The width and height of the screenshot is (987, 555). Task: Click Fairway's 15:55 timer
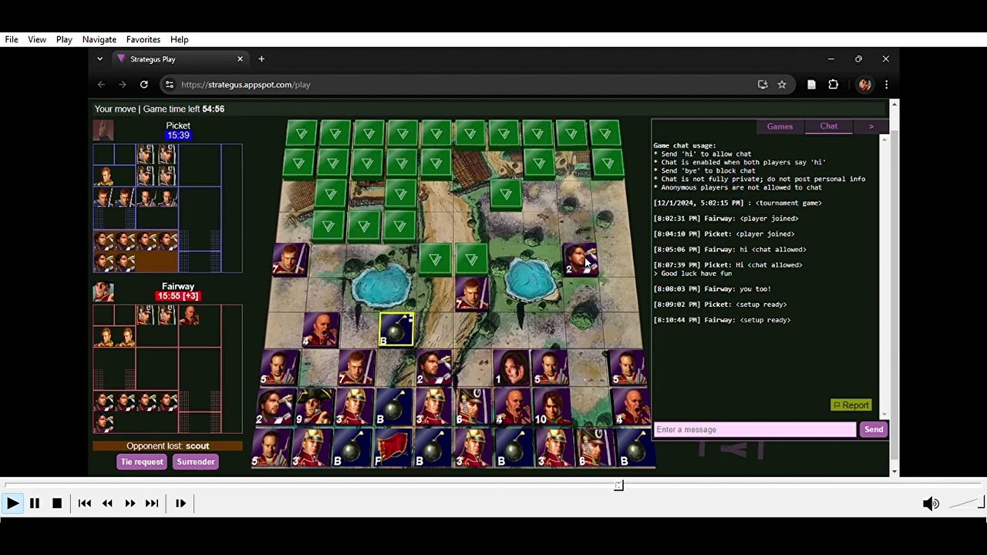pos(178,296)
